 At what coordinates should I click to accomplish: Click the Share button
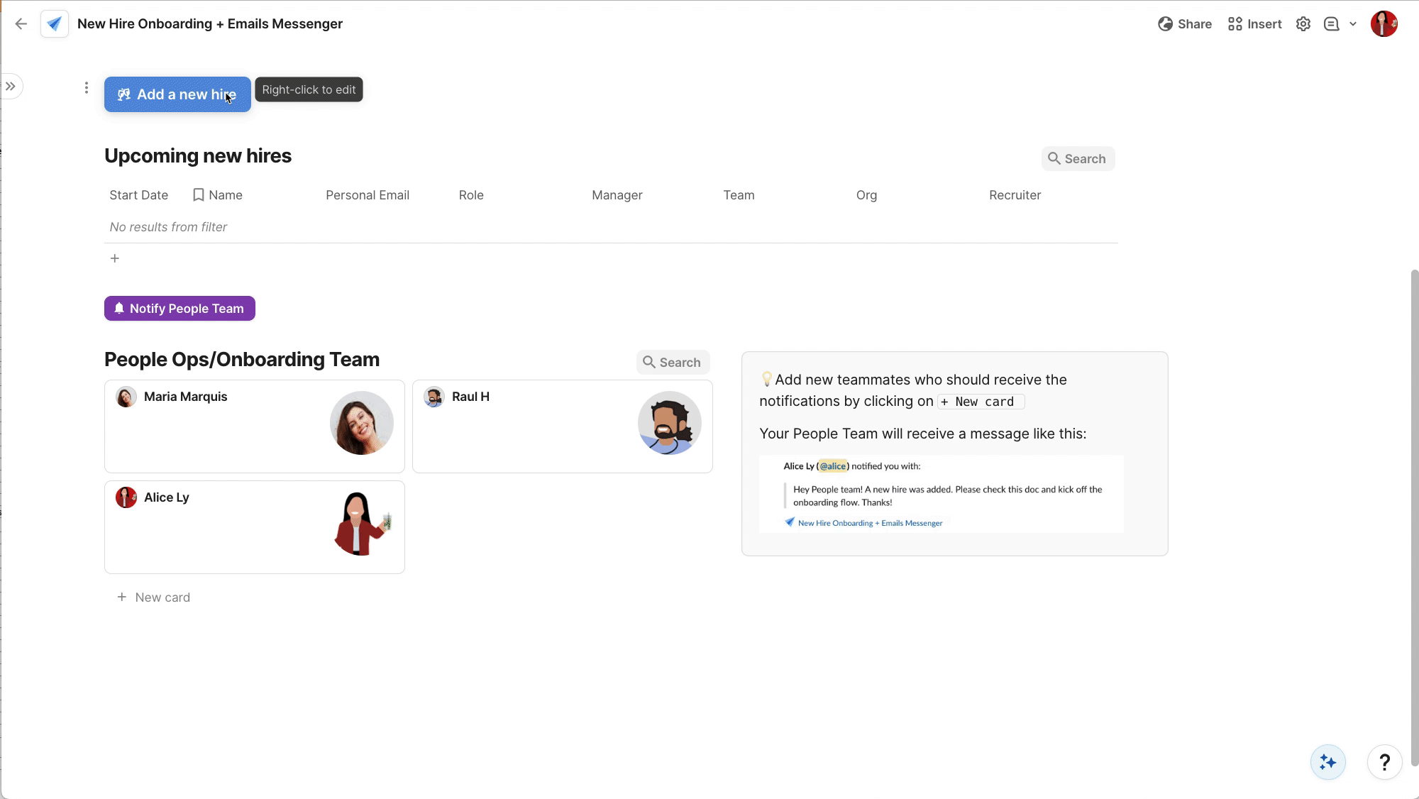click(x=1185, y=24)
